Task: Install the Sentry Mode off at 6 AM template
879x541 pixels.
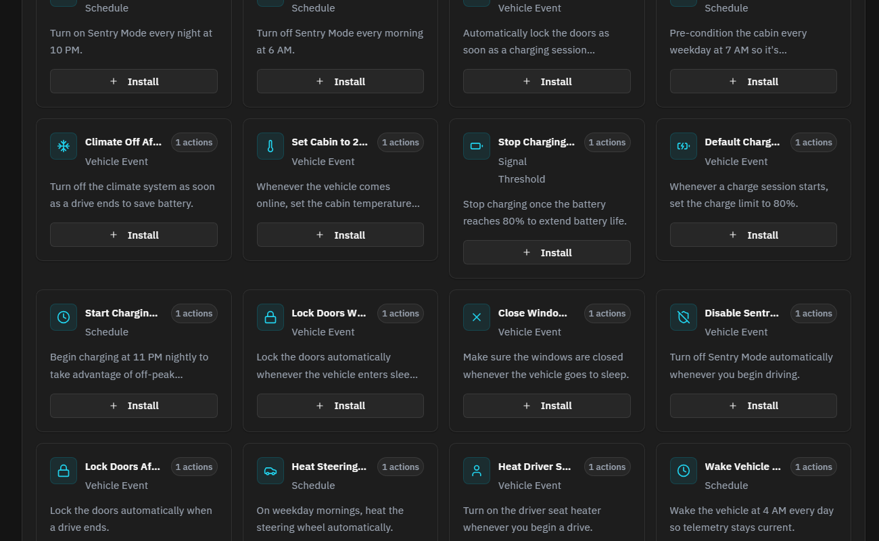Action: point(340,81)
